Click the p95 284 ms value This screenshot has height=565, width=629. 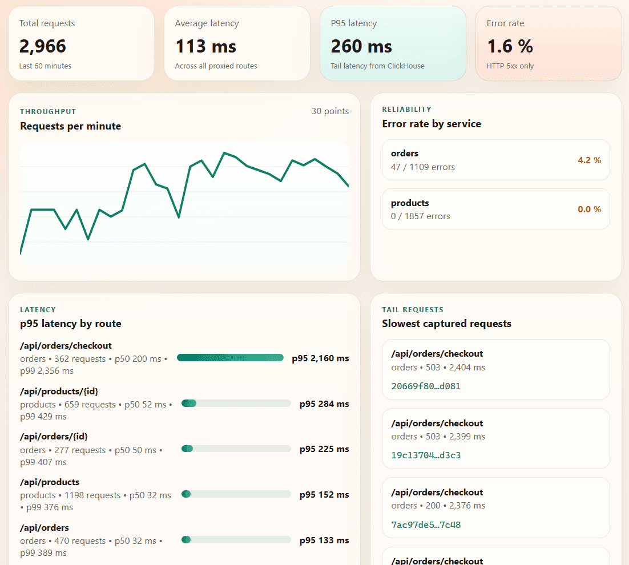[324, 404]
